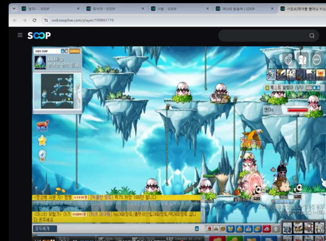326x241 pixels.
Task: Open the skill book icon
Action: pos(257,229)
